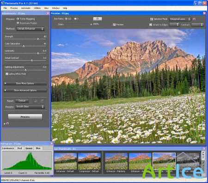This screenshot has height=183, width=208.
Task: Select the 1/2 size ratio option
Action: (x=66, y=19)
